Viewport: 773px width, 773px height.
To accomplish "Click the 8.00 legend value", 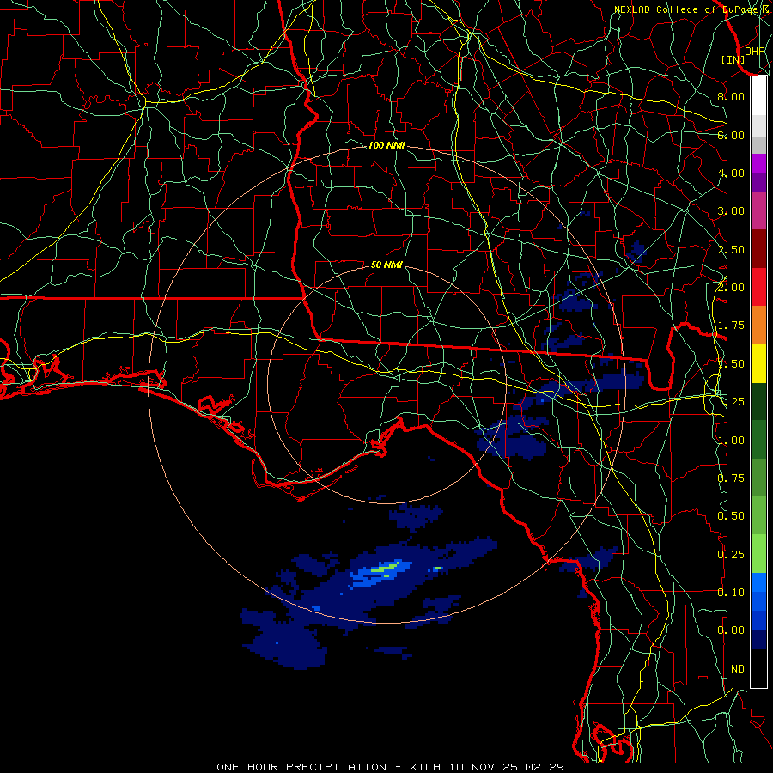I will click(x=731, y=96).
